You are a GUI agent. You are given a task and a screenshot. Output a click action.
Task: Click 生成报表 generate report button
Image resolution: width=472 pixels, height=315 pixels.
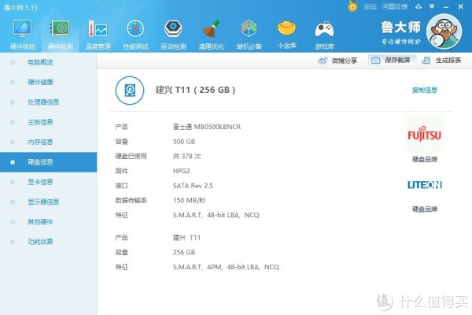click(441, 61)
